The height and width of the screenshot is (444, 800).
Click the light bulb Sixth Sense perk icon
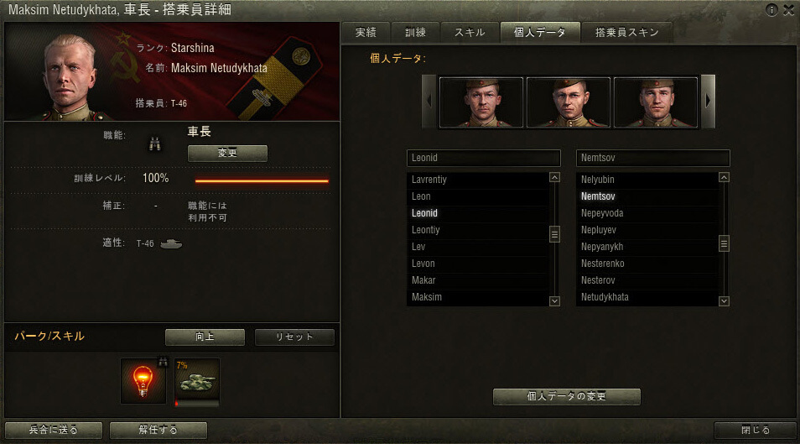(x=143, y=381)
